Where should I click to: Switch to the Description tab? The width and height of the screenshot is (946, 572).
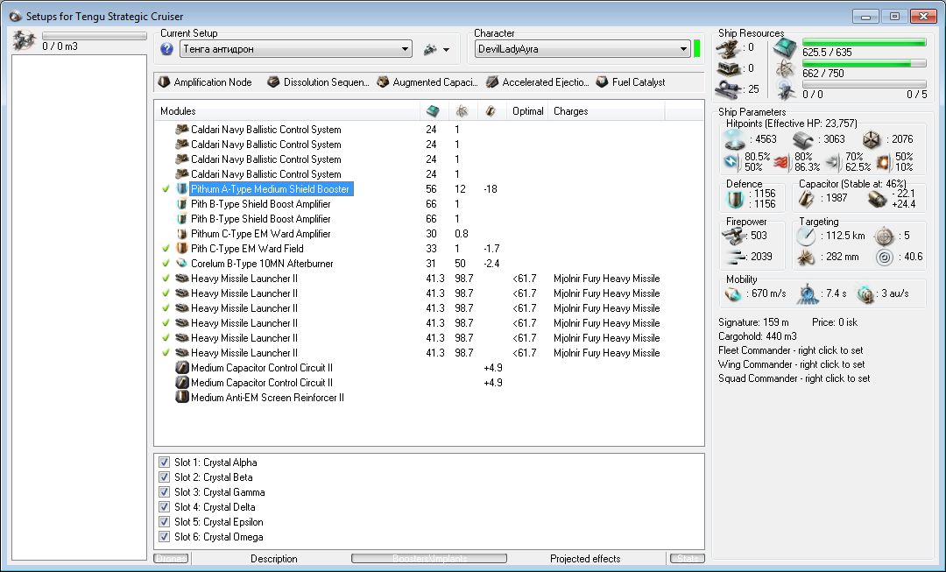pyautogui.click(x=274, y=559)
